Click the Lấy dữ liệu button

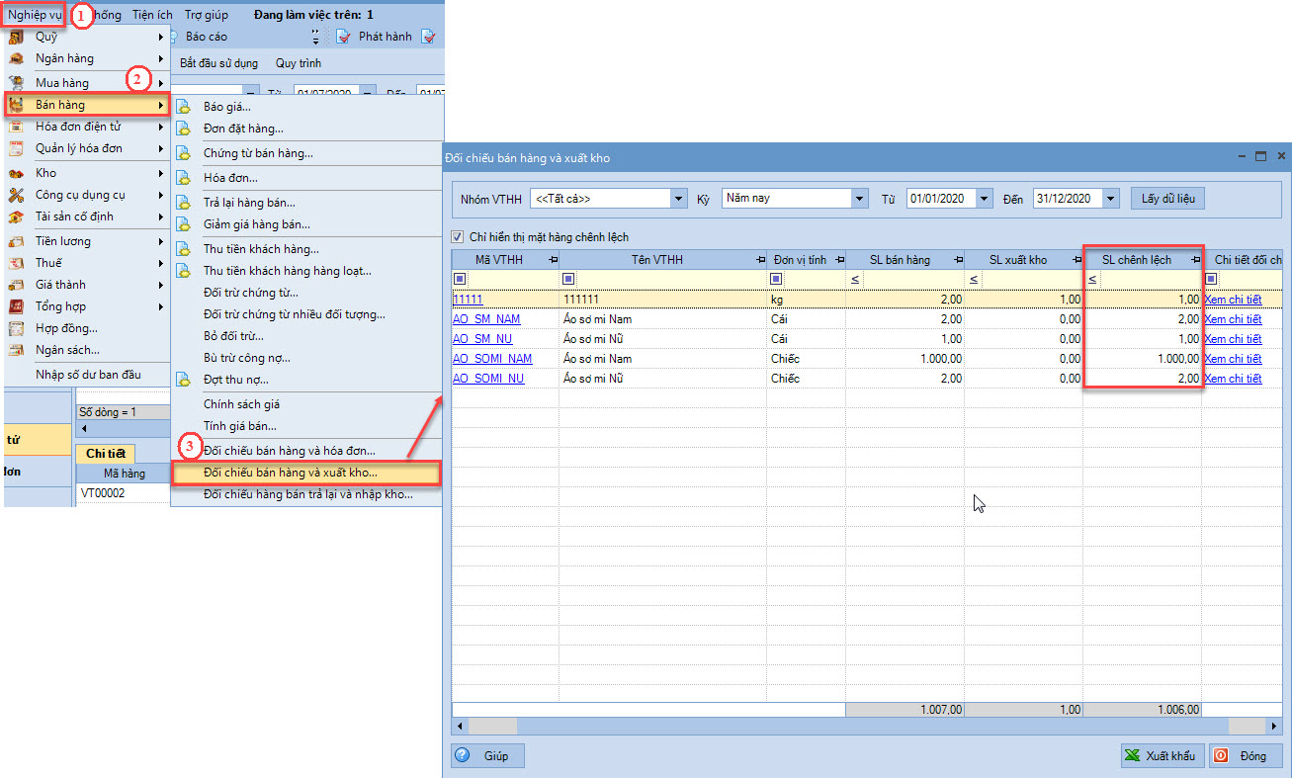(1167, 199)
